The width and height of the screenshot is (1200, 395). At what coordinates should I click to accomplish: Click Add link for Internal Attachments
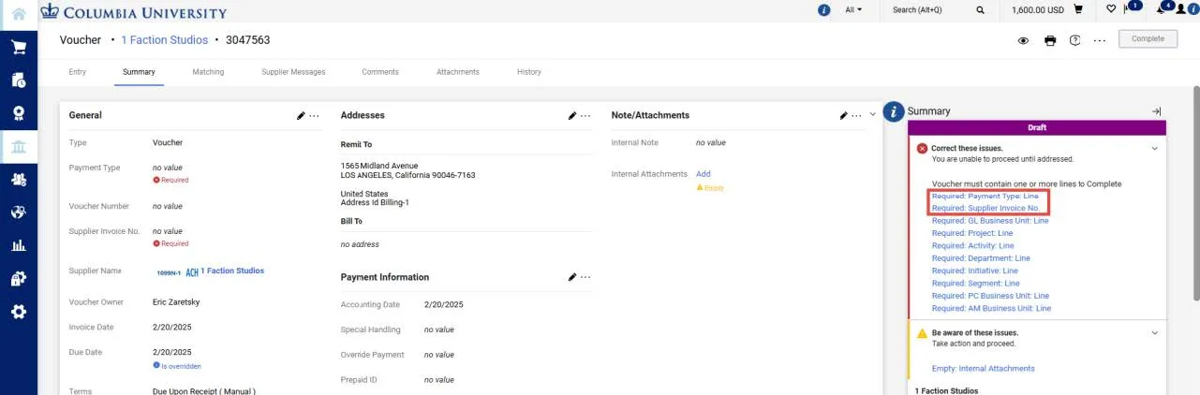click(704, 174)
